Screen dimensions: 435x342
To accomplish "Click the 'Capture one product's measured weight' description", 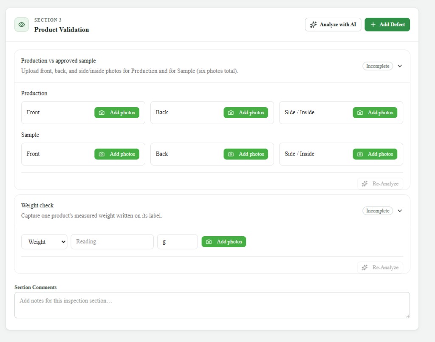I will pyautogui.click(x=92, y=216).
